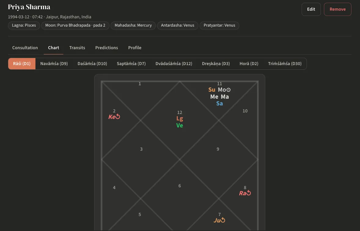Screen dimensions: 360x231
Task: Click house number 11 in the chart
Action: (x=219, y=84)
